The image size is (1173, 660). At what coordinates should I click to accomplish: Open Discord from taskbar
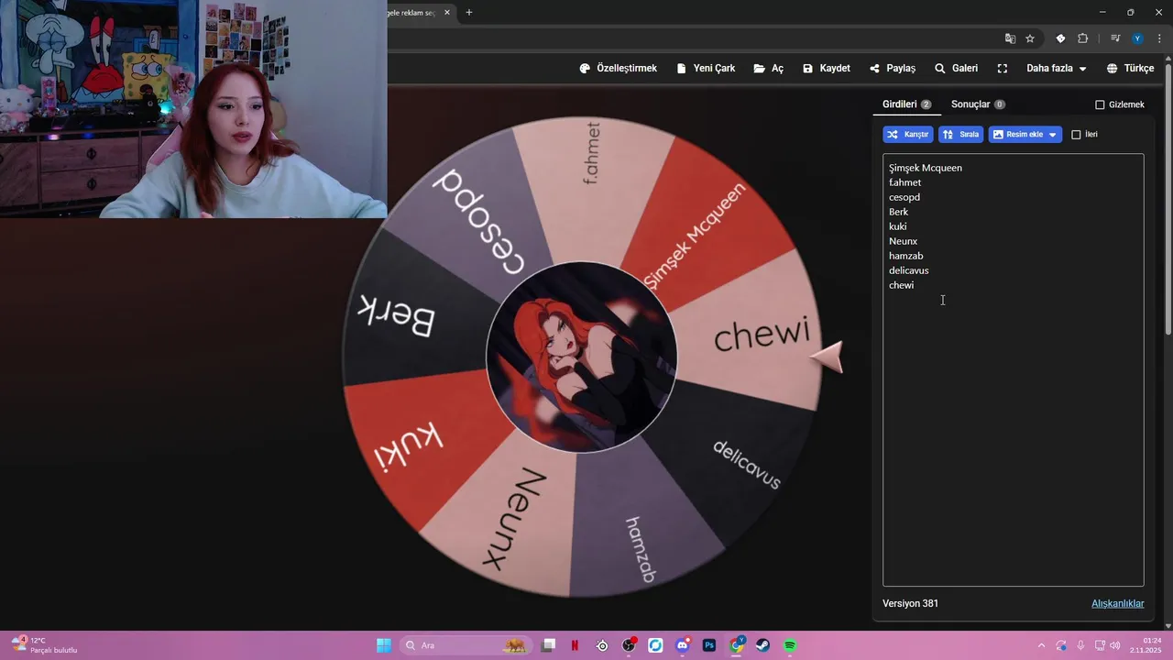click(x=682, y=645)
